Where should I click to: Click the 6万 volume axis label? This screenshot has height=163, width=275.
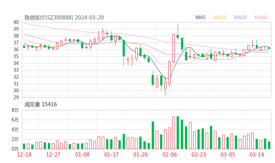[15, 120]
